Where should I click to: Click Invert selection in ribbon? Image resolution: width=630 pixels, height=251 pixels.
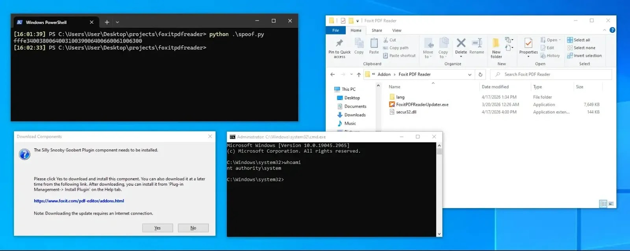pos(584,56)
